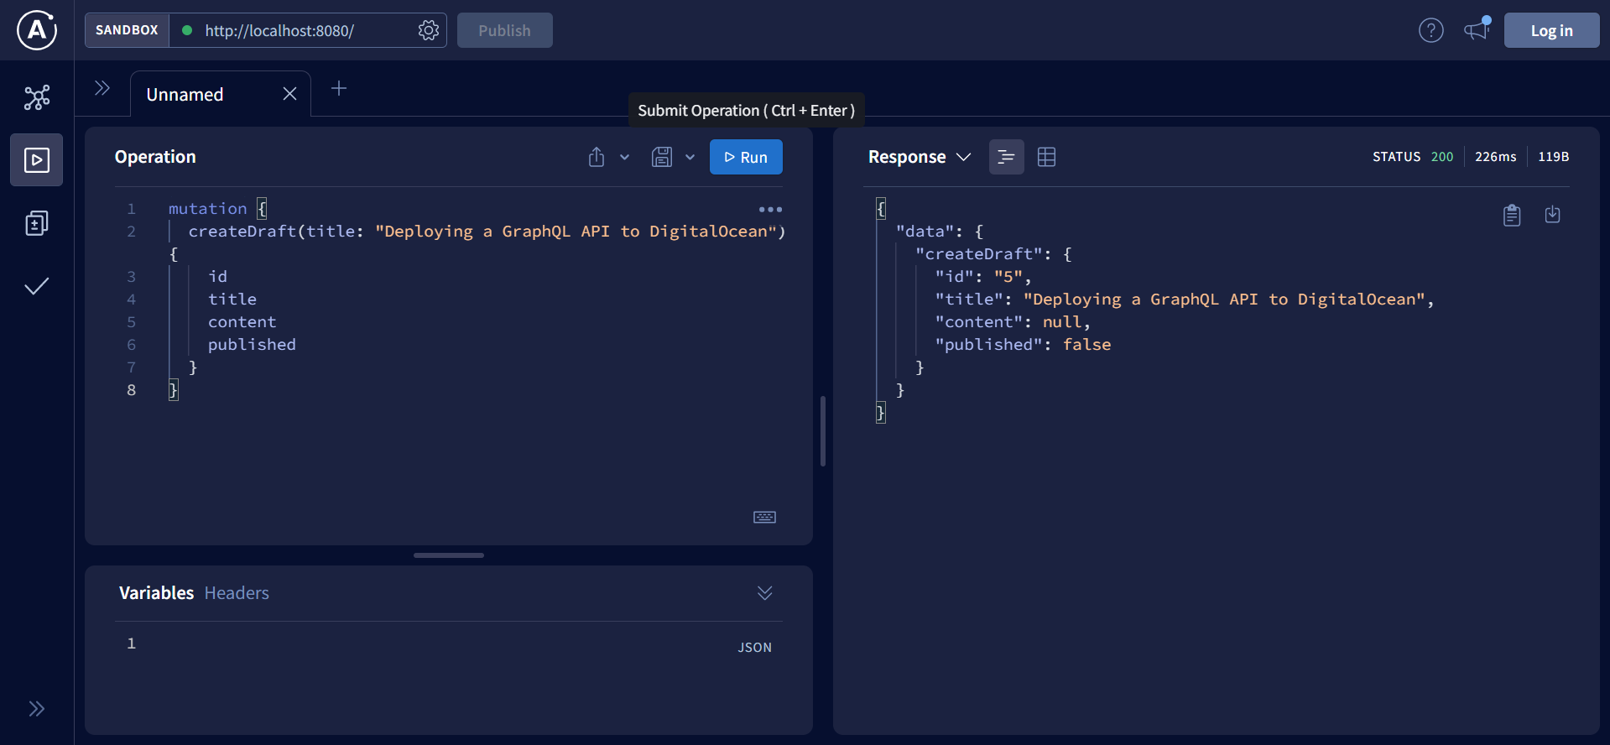Click the published field in operation
The height and width of the screenshot is (745, 1610).
pos(252,345)
